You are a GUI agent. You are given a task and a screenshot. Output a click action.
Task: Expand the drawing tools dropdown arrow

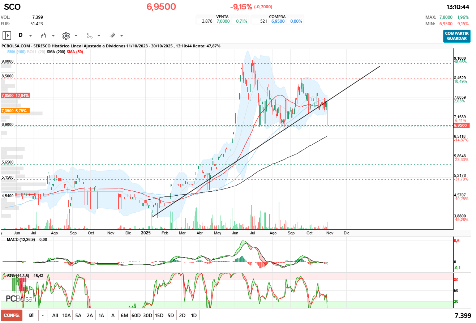tap(121, 36)
